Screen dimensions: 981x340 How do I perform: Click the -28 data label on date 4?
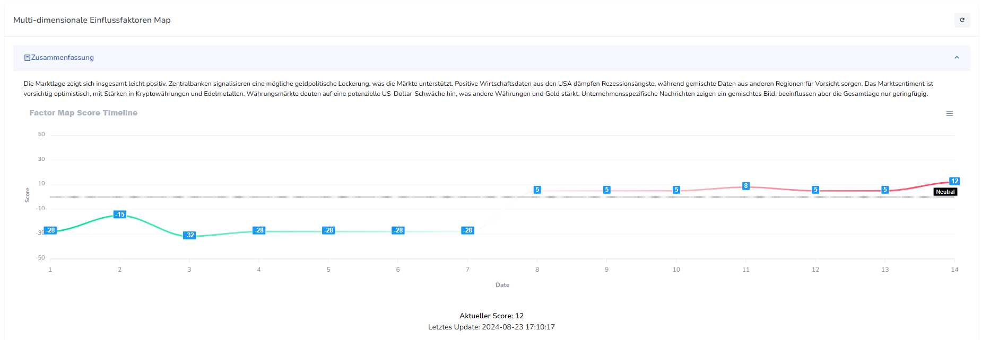[259, 230]
